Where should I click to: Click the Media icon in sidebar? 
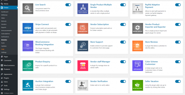[x=2, y=4]
